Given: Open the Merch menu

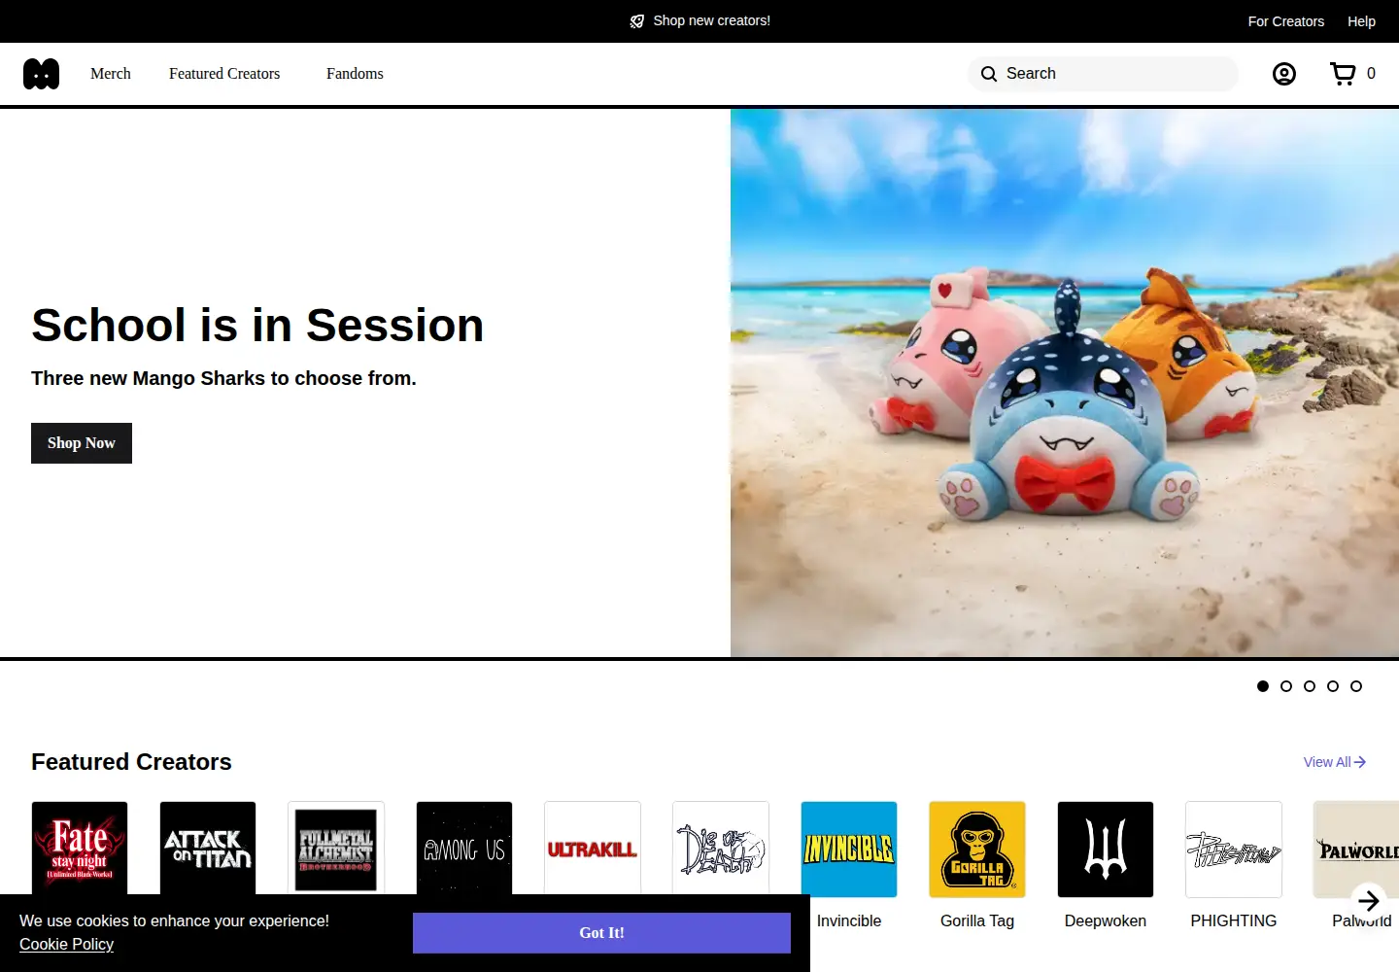Looking at the screenshot, I should [111, 74].
